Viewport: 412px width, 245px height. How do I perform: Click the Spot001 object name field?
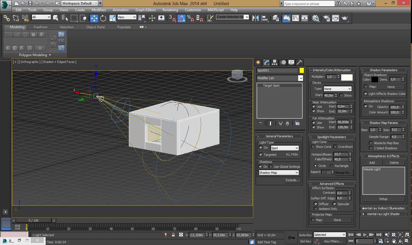point(277,70)
